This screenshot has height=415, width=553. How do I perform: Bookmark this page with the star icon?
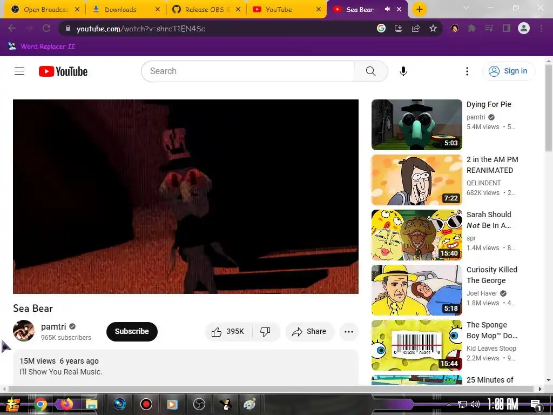tap(433, 28)
